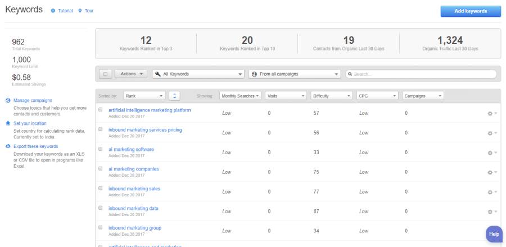Click the Set your location home icon

point(8,123)
